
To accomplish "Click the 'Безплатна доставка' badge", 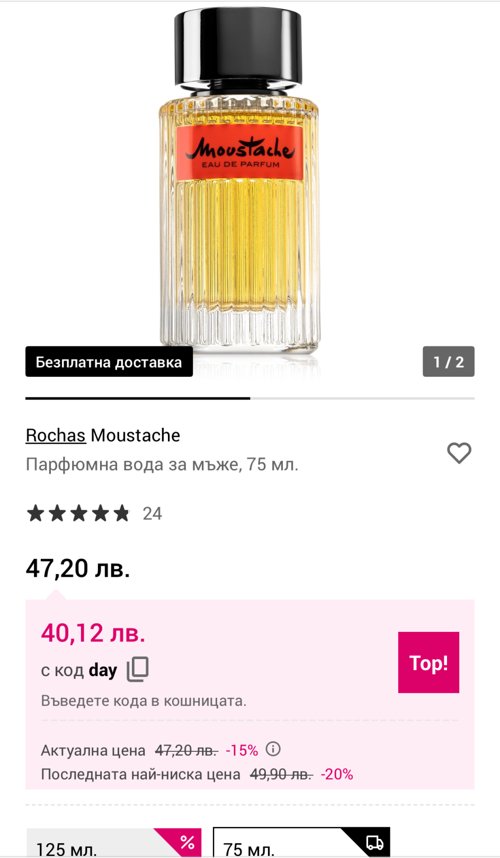I will [x=109, y=362].
